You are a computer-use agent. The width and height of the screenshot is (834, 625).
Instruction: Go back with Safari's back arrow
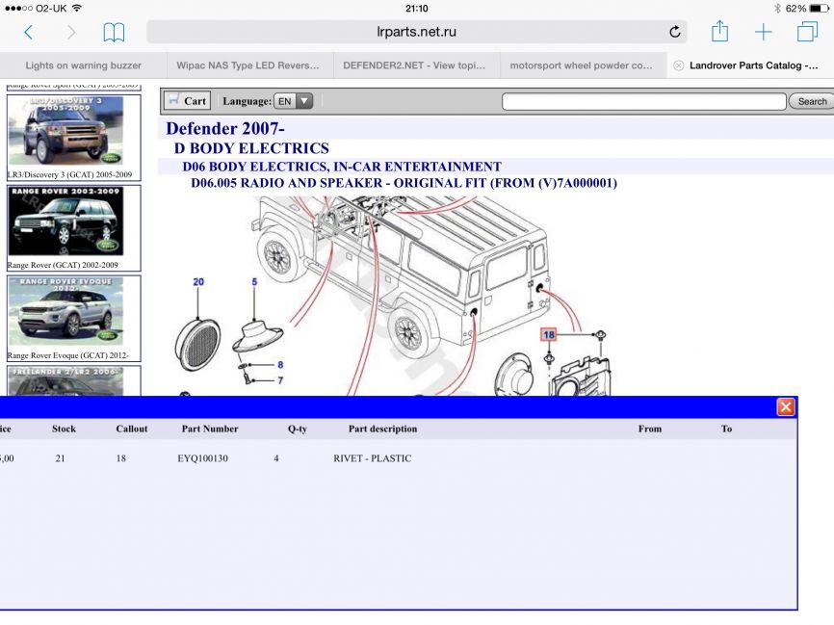coord(29,33)
